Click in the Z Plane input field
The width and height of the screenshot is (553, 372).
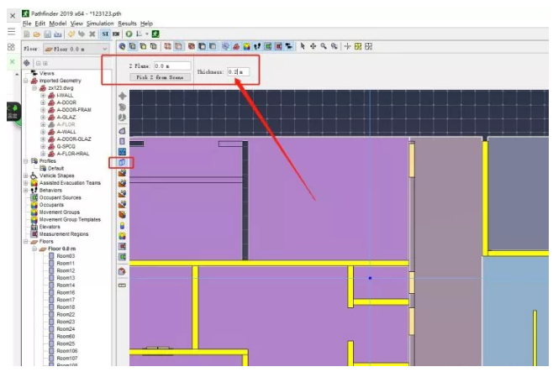tap(172, 65)
